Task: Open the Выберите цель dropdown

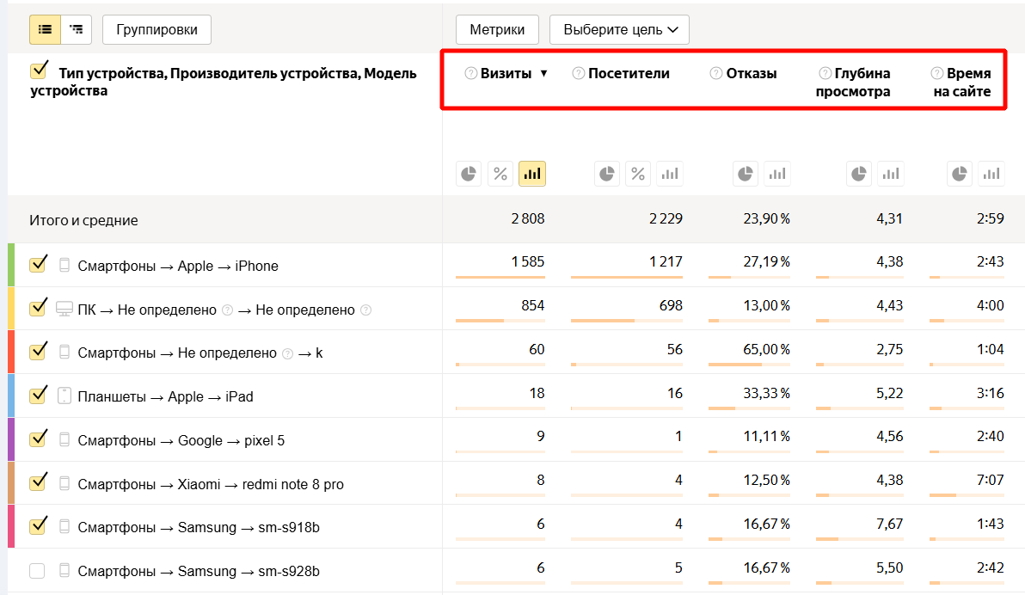Action: click(x=619, y=29)
